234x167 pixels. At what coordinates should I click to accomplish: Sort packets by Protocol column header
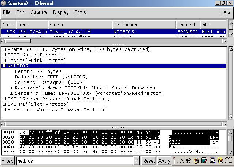pyautogui.click(x=188, y=25)
